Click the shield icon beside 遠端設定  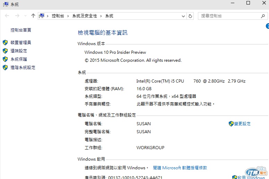click(5, 51)
